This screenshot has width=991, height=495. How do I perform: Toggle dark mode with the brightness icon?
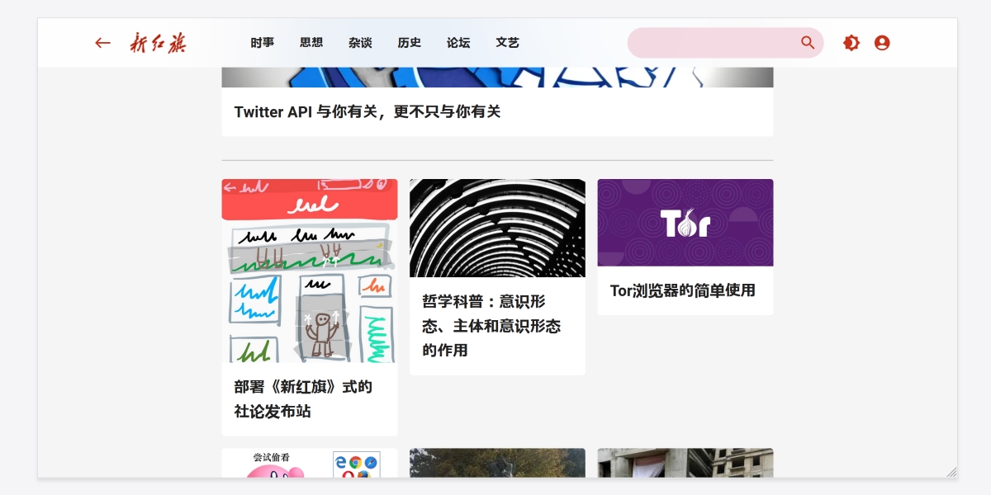[x=851, y=42]
